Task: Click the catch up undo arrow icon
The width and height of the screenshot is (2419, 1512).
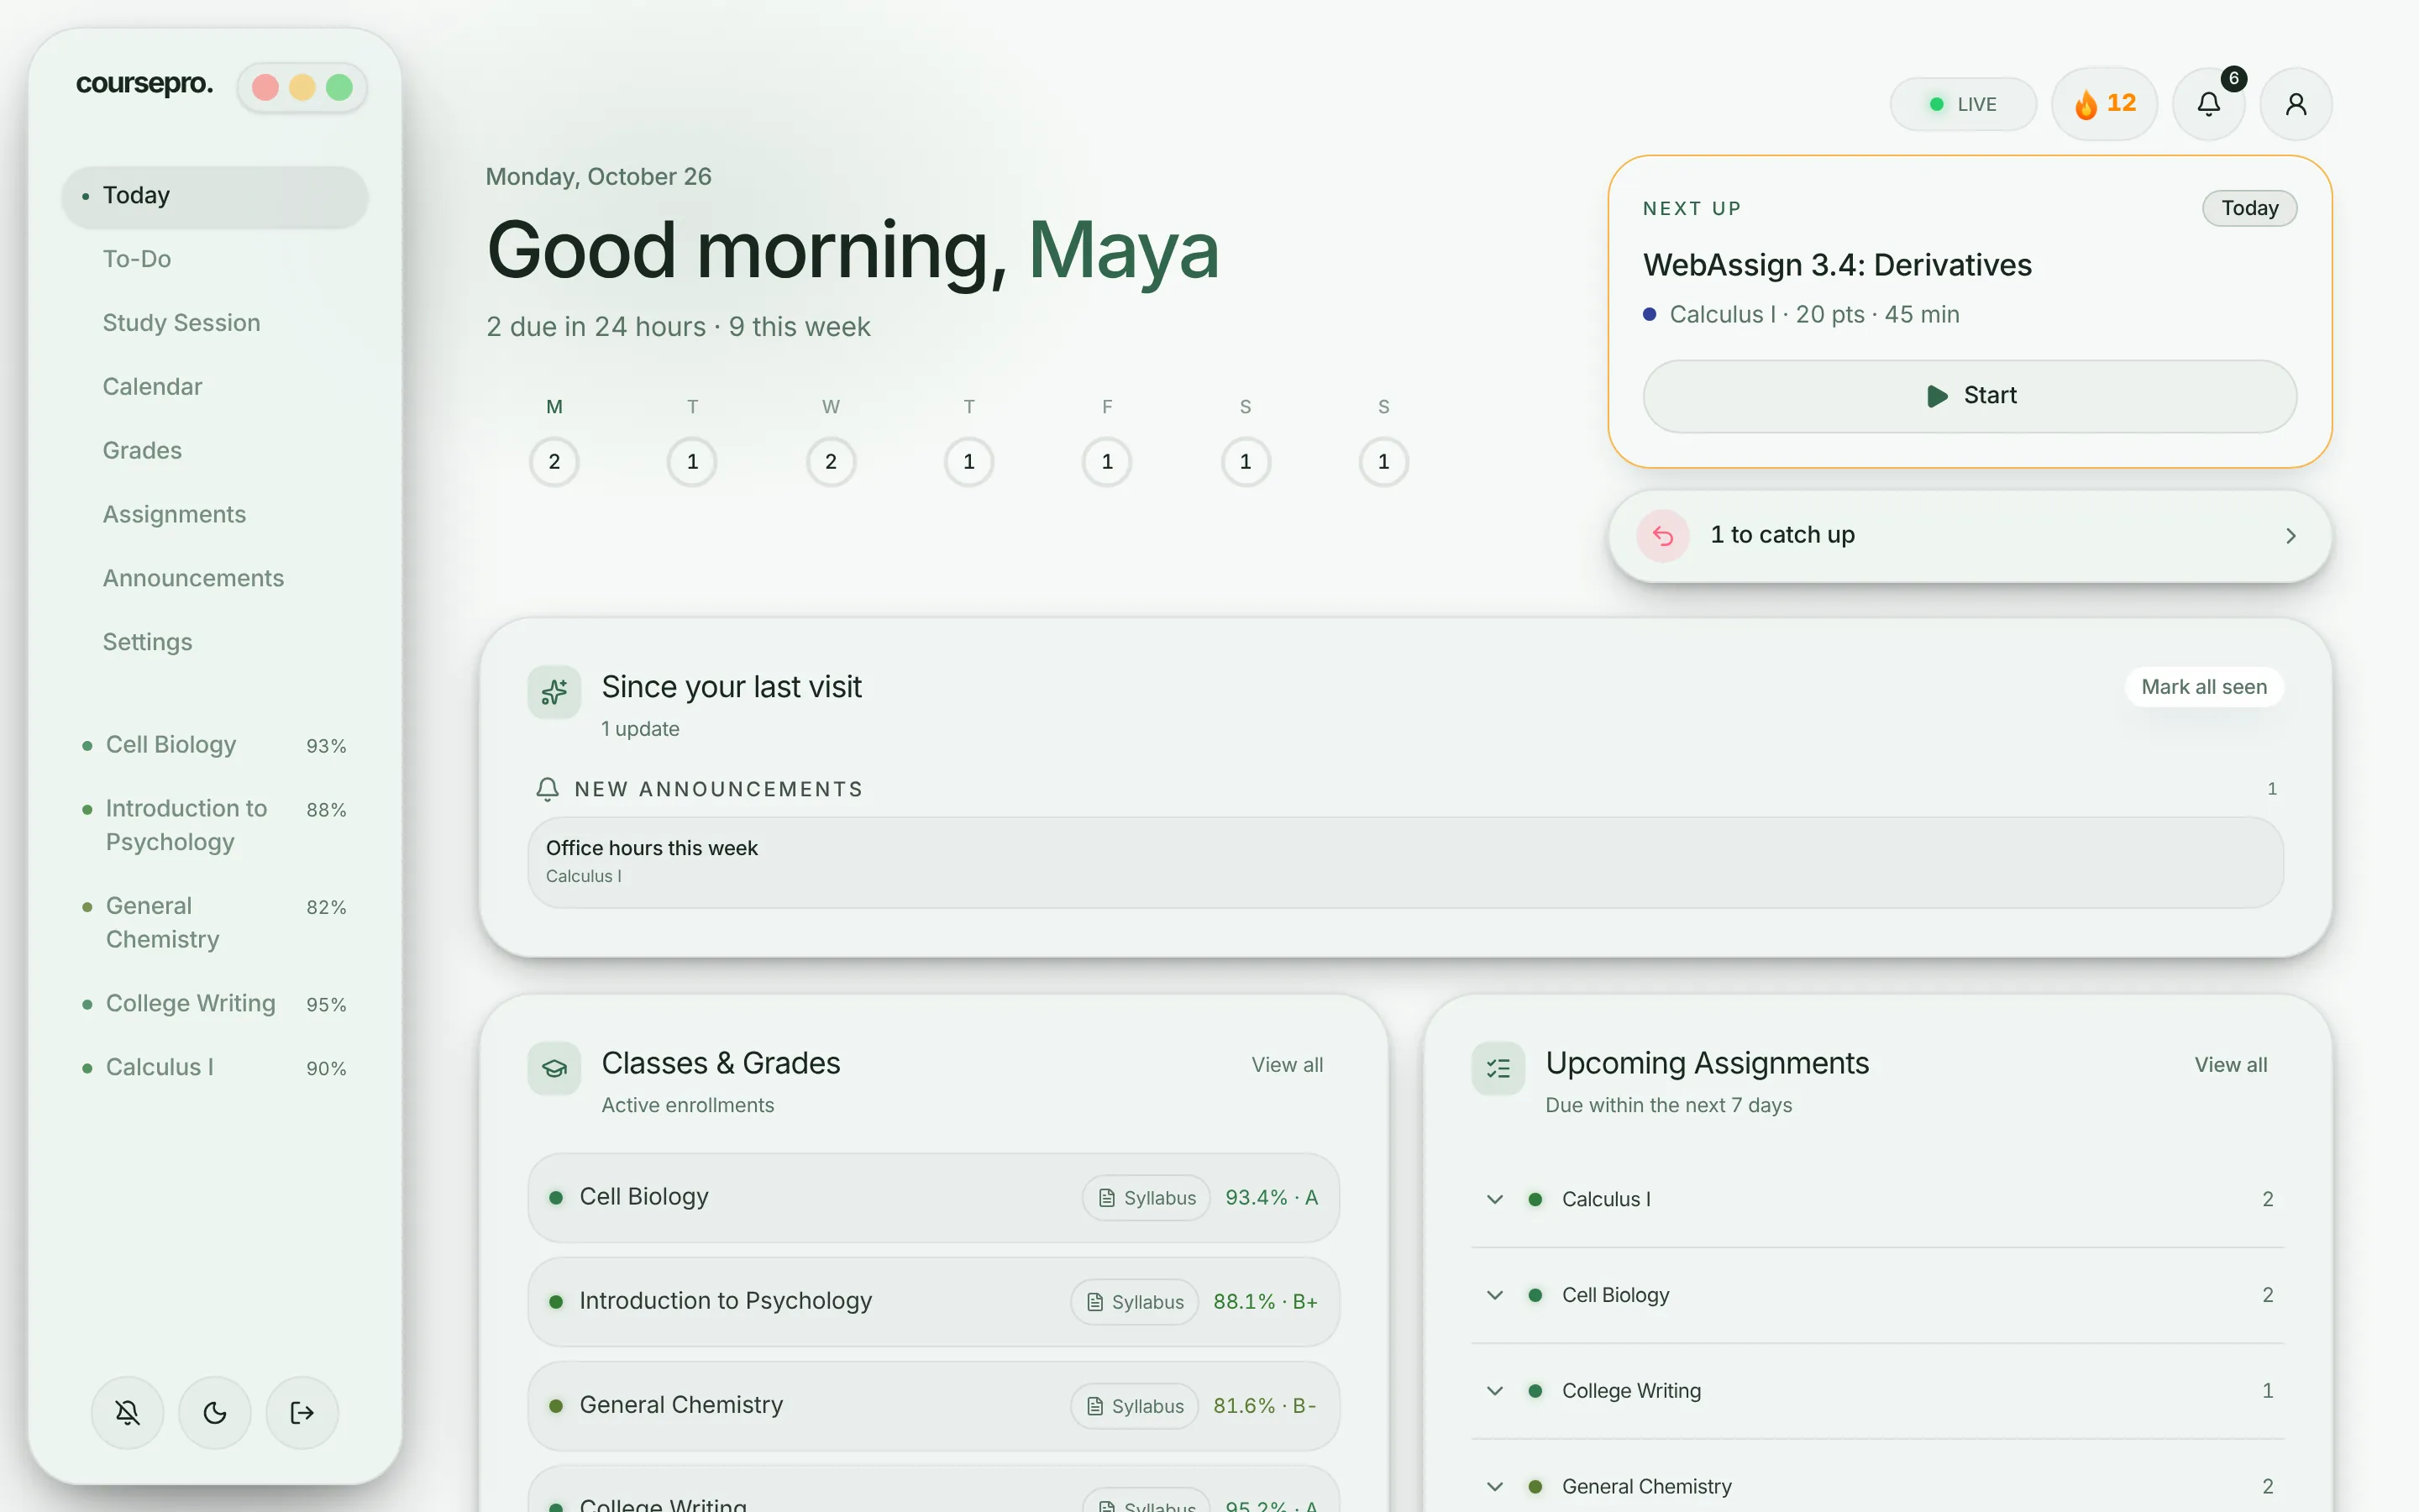Action: pyautogui.click(x=1662, y=536)
